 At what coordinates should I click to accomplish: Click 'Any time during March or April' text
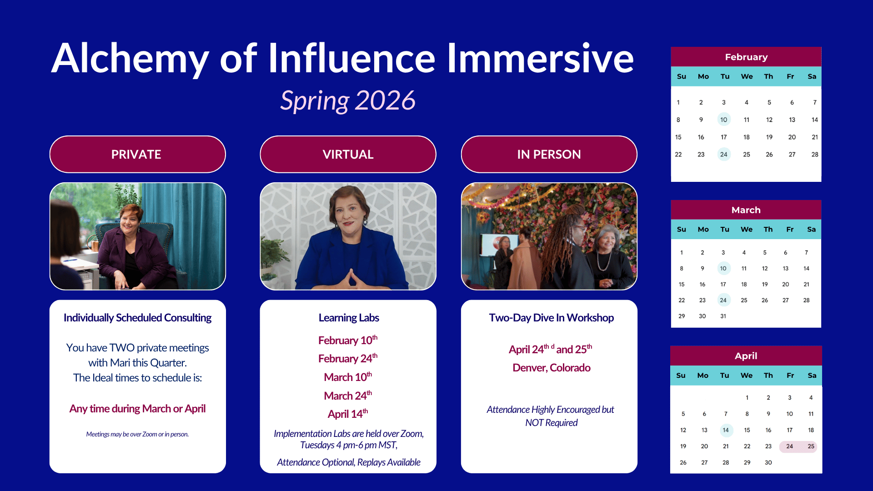(137, 408)
